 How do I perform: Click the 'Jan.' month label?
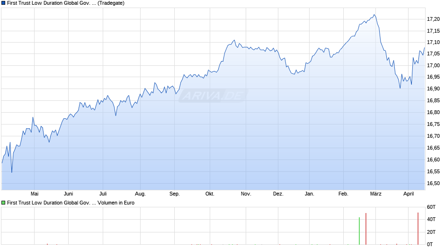pos(309,194)
